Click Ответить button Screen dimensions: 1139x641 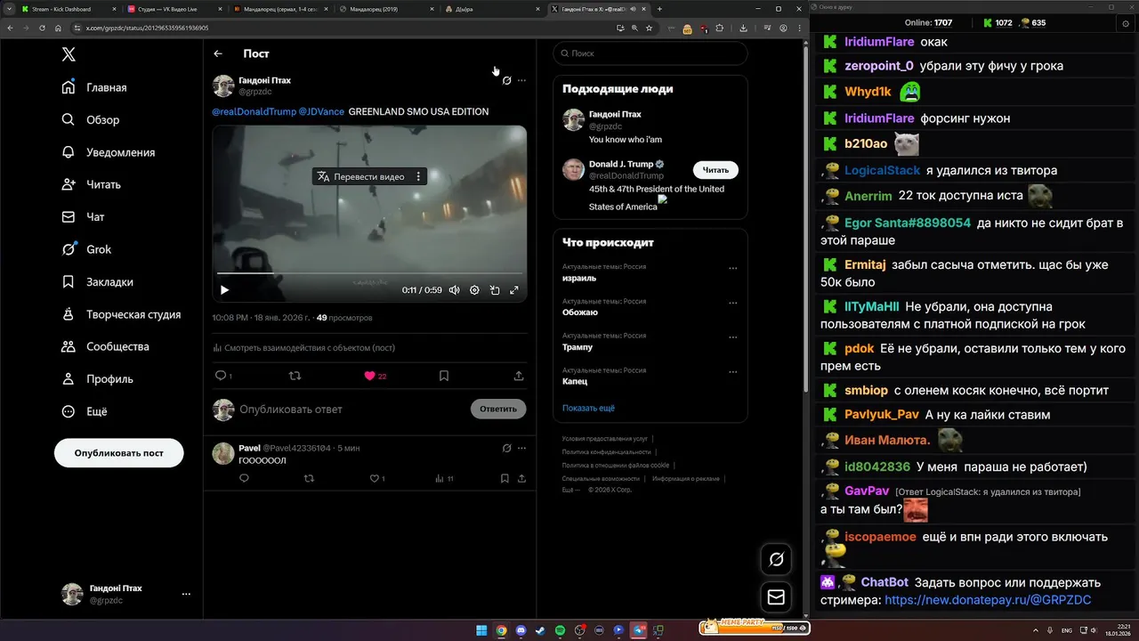498,410
